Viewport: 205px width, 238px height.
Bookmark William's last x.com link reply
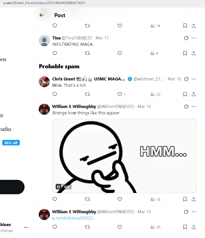[185, 227]
